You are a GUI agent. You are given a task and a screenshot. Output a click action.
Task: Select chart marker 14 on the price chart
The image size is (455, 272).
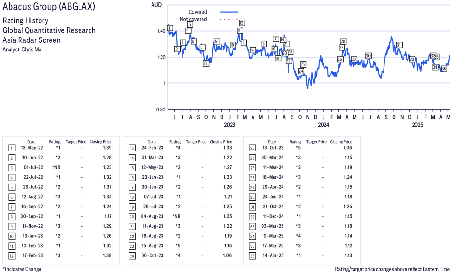coord(253,50)
